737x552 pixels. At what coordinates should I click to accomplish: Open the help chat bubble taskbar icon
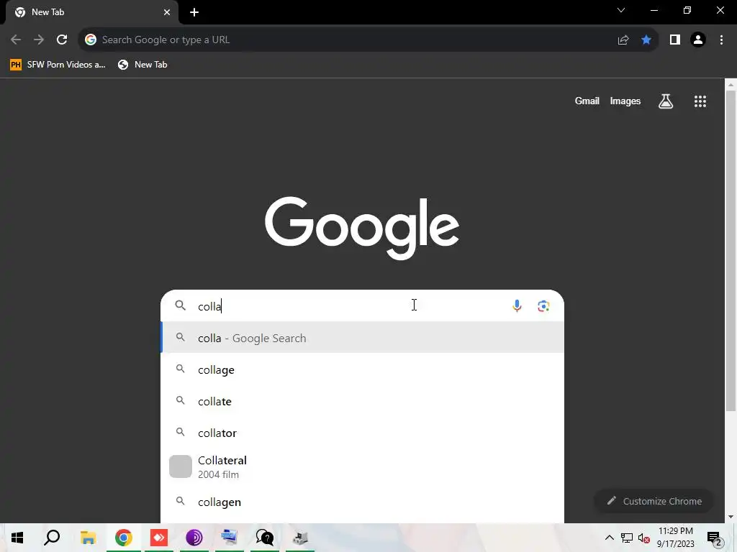(265, 538)
